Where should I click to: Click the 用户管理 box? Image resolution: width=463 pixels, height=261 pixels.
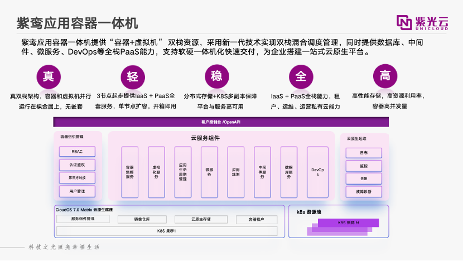[x=77, y=191]
